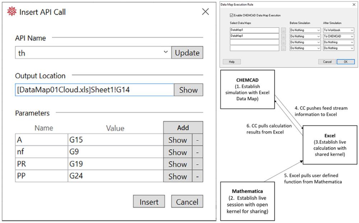Click the value cell 'G9'
The image size is (359, 223).
116,152
